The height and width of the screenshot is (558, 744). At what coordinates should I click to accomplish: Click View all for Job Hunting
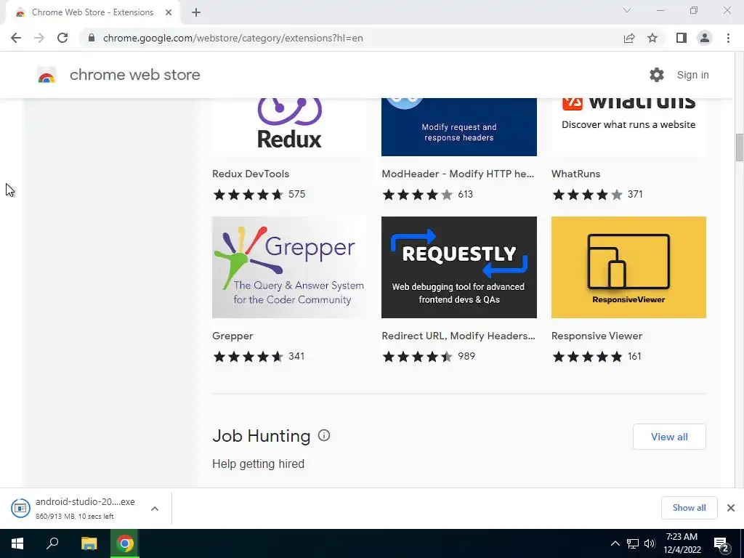coord(669,437)
